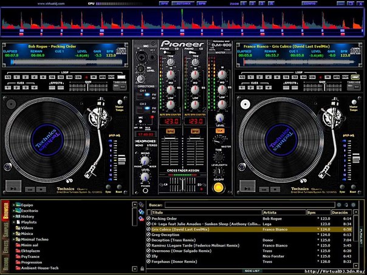367x275 pixels.
Task: Click the master CUE button
Action: point(220,131)
